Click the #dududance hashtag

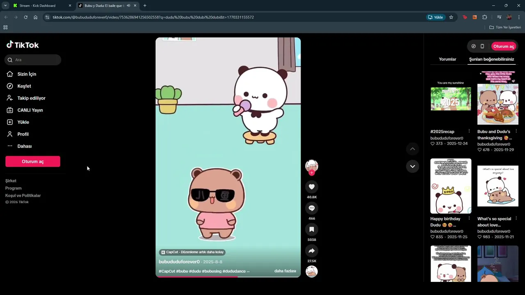click(234, 271)
